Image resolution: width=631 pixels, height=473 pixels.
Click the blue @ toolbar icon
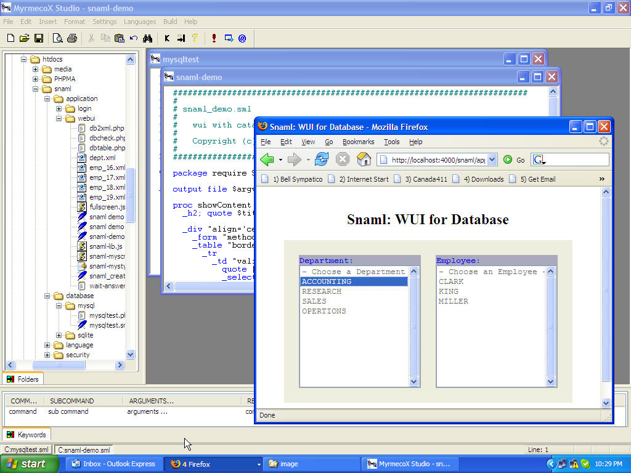[x=242, y=38]
